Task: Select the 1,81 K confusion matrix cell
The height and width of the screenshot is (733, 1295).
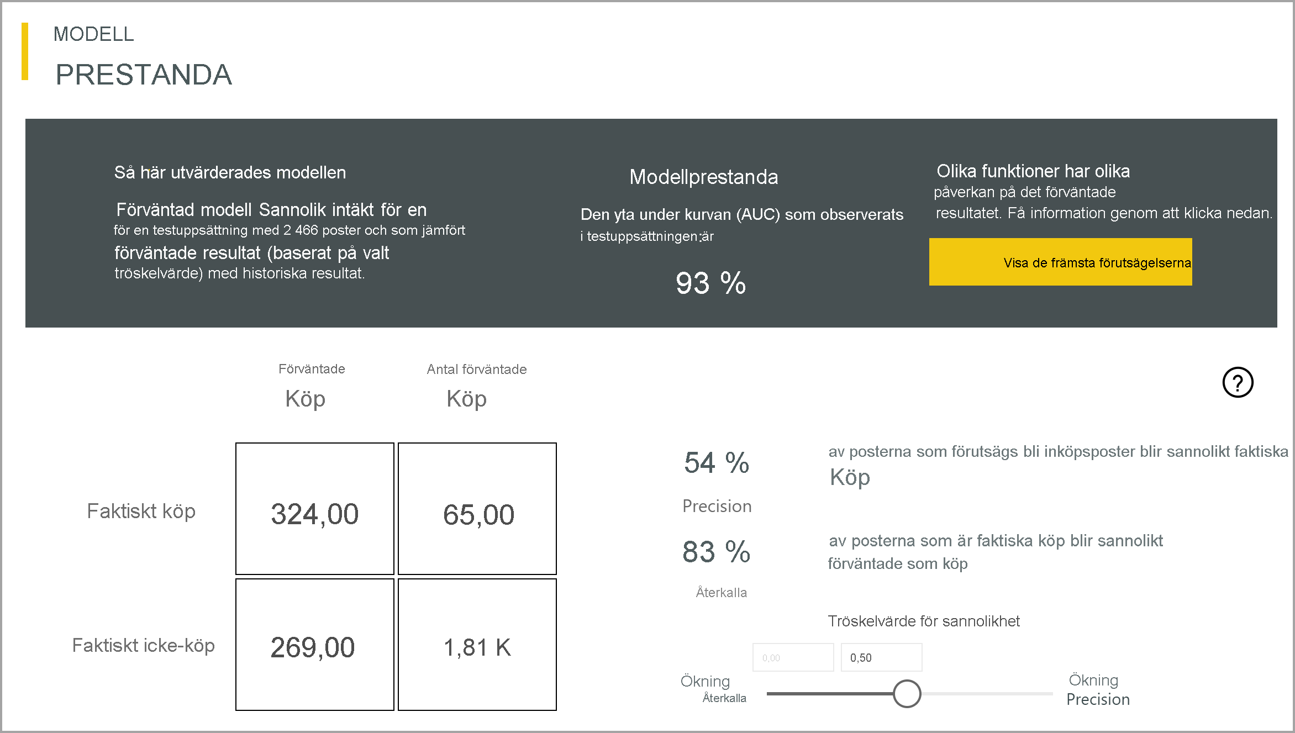Action: tap(477, 645)
